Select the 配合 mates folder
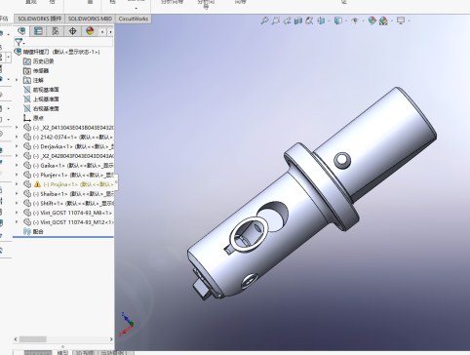 click(x=33, y=231)
